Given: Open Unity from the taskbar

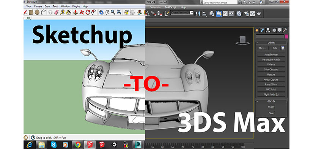Looking at the screenshot, I should [114, 144].
